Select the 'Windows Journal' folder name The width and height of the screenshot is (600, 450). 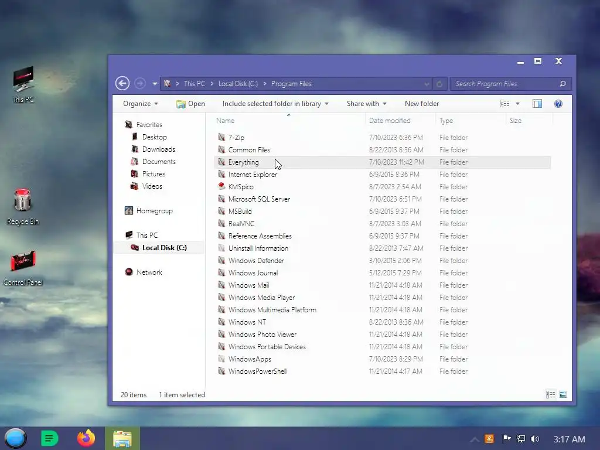(x=253, y=273)
